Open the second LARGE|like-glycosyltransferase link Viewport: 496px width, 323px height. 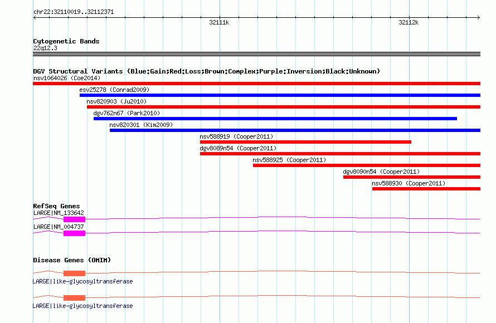click(83, 306)
